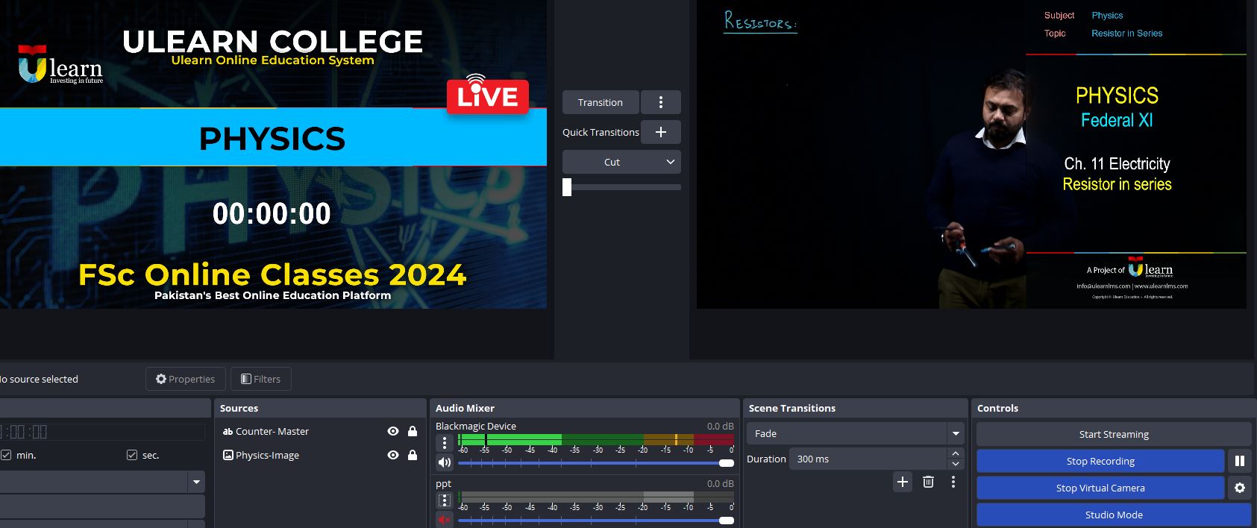Click the source selected status text
The height and width of the screenshot is (528, 1257).
[x=39, y=379]
